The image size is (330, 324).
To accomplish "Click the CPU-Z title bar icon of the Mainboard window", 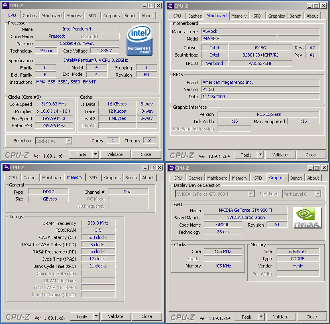I will coord(171,6).
